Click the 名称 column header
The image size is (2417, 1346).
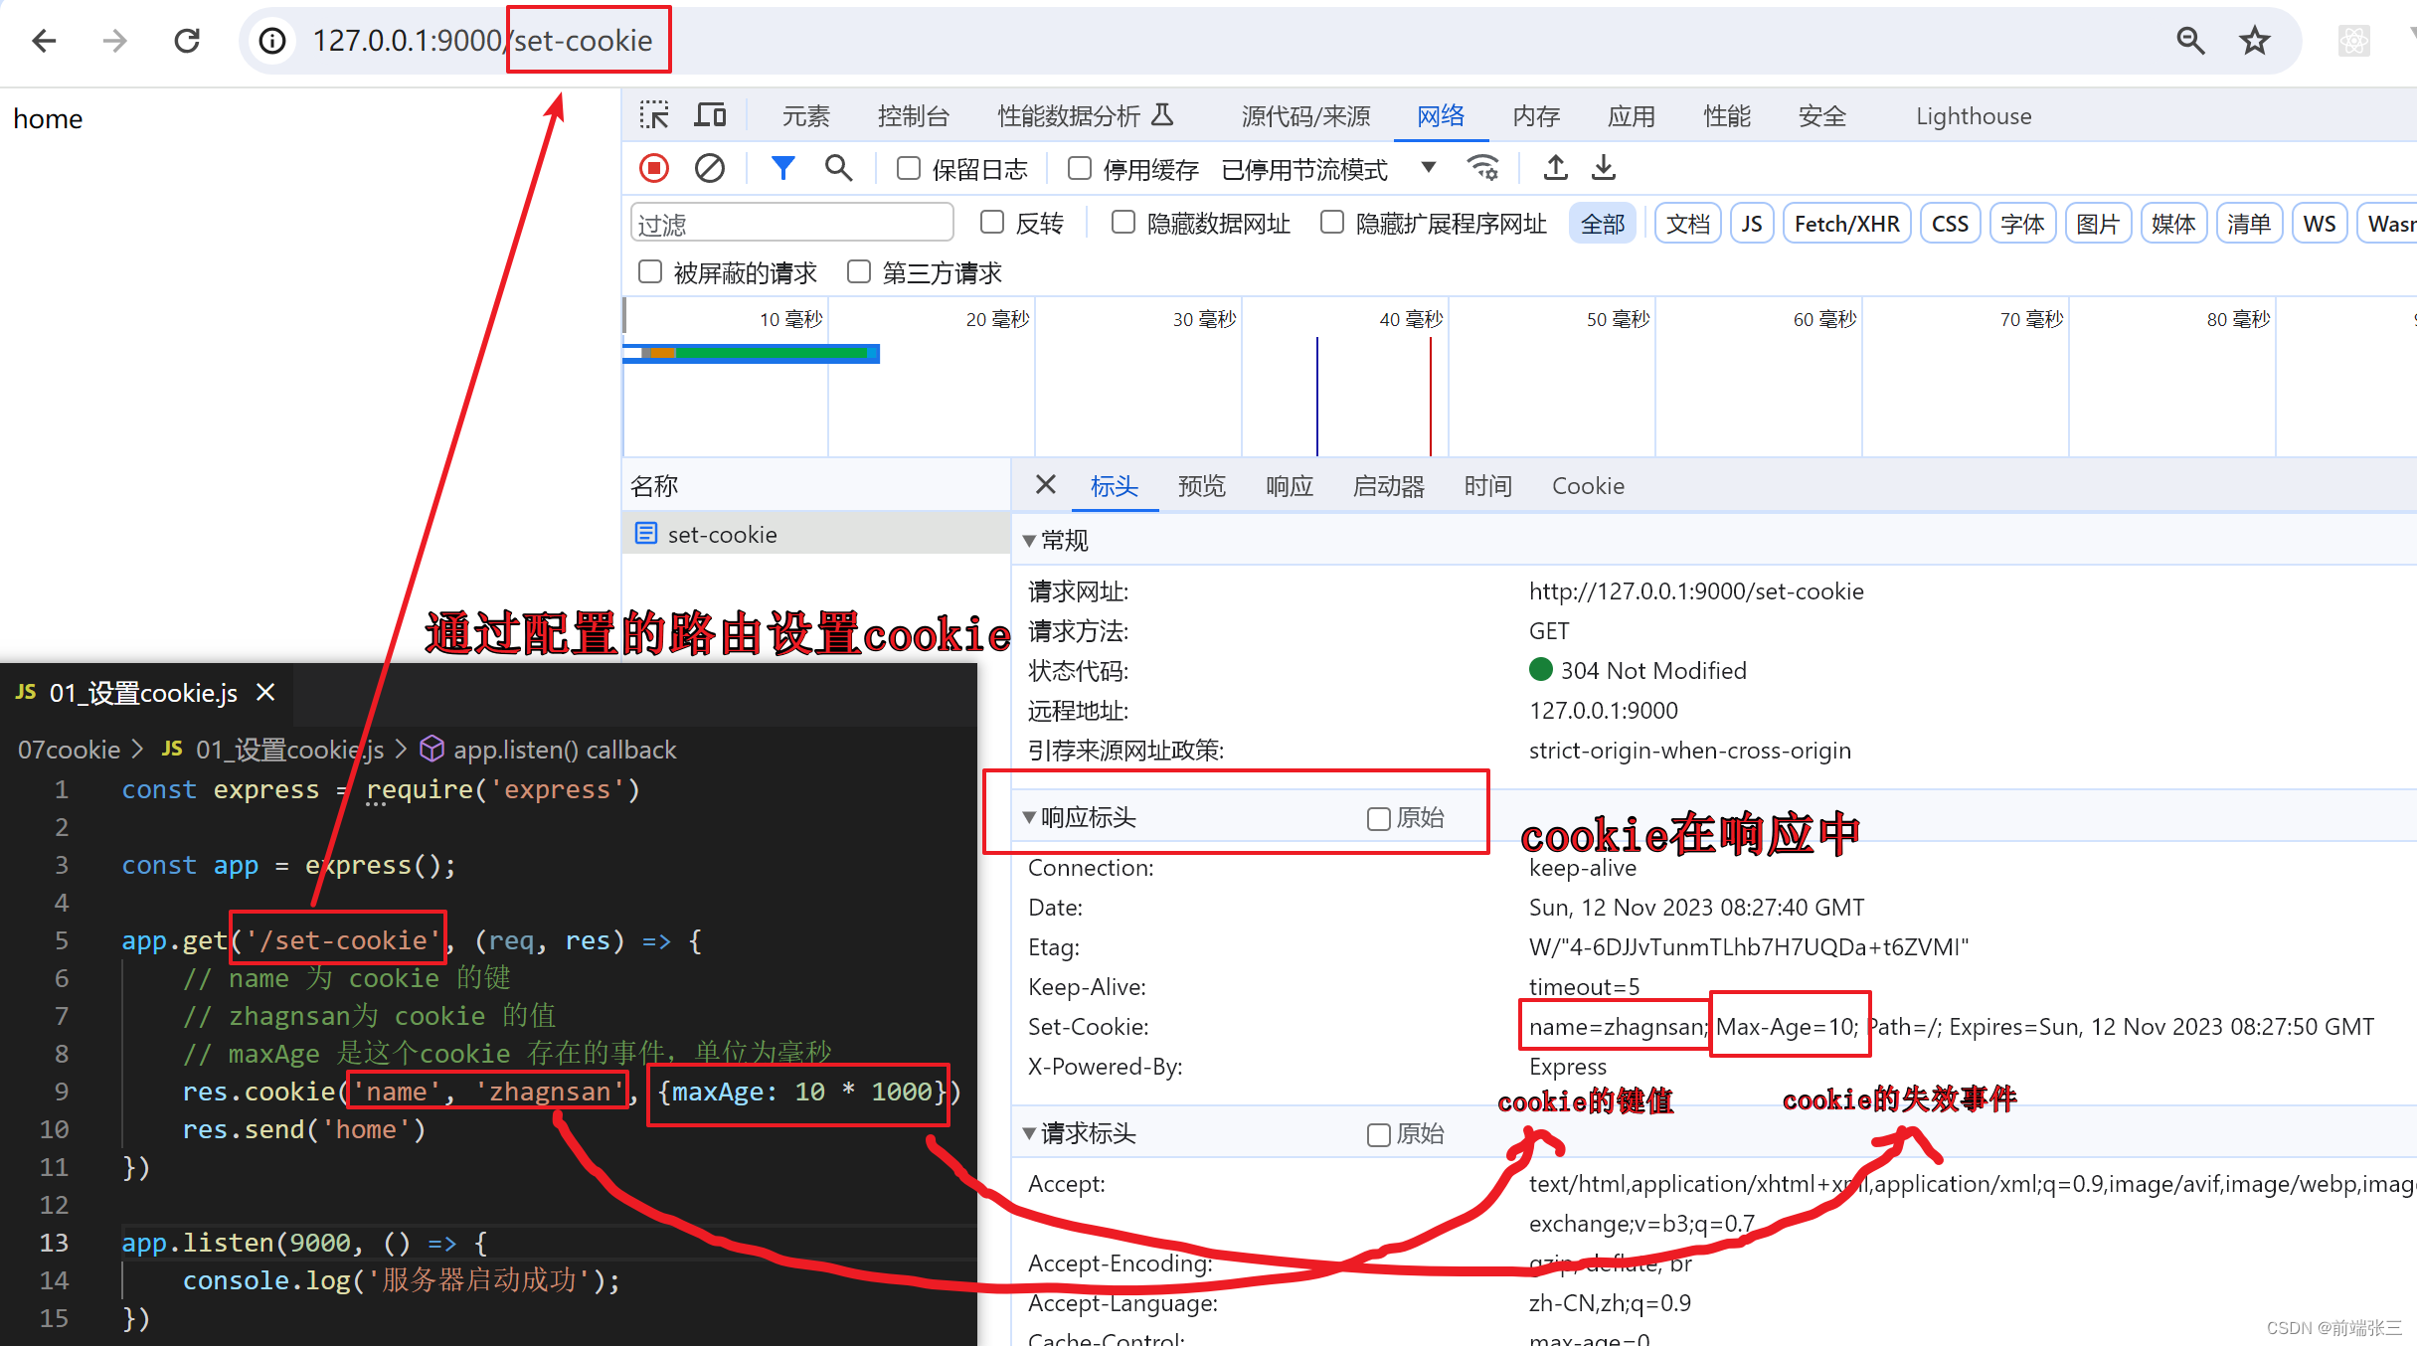(x=816, y=486)
